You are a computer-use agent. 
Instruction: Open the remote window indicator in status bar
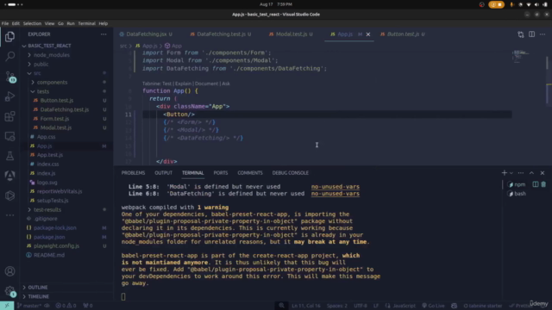click(x=7, y=306)
